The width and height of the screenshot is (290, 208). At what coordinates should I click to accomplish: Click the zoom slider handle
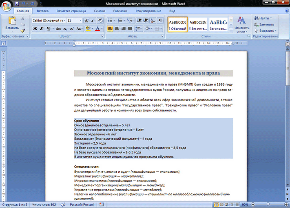(268, 204)
